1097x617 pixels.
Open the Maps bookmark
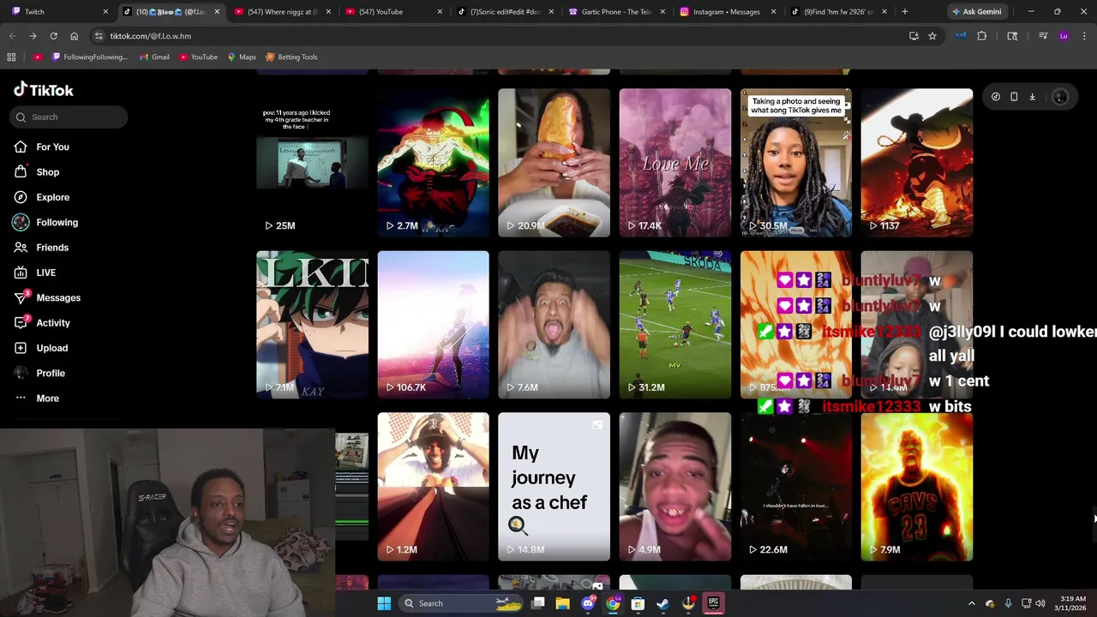click(241, 57)
